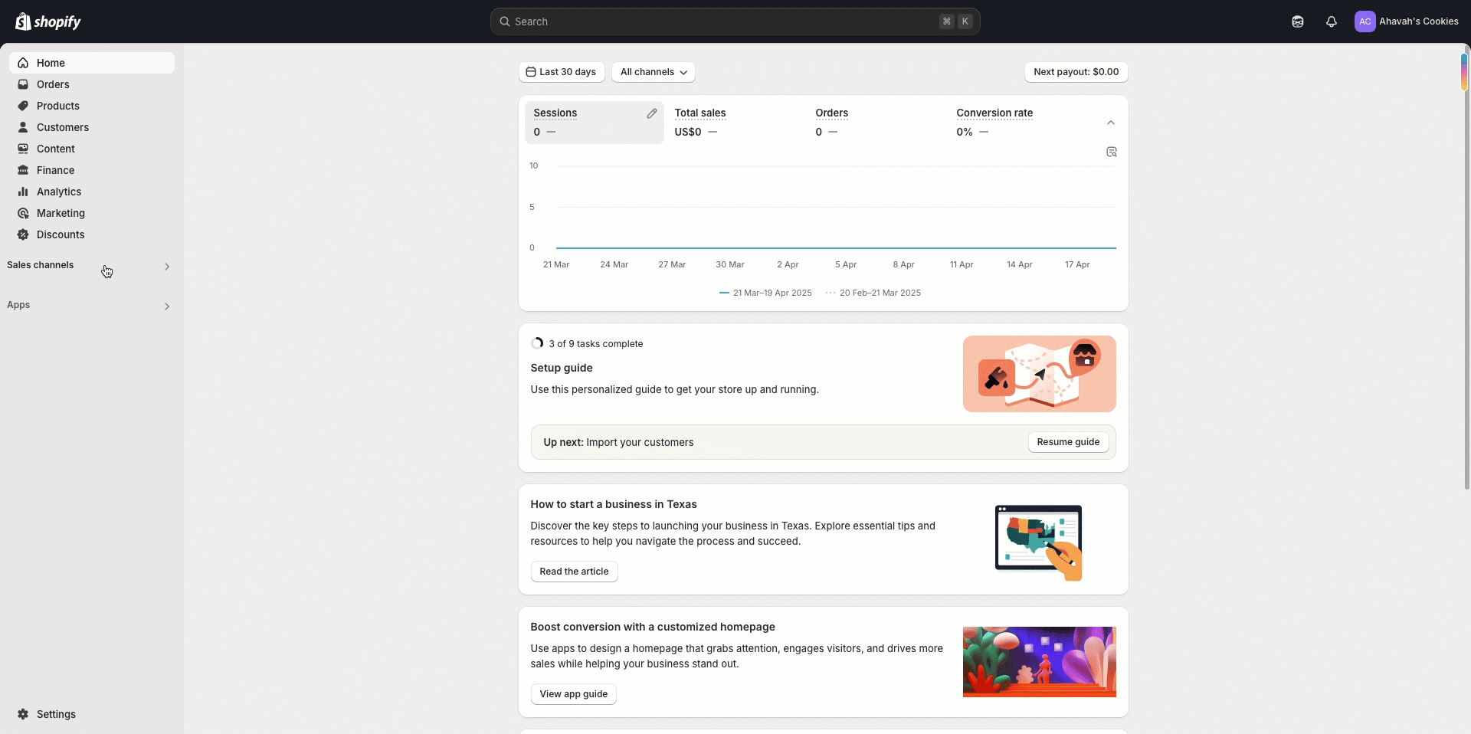Click the setup guide progress ring icon
Screen dimensions: 1471x734
537,343
